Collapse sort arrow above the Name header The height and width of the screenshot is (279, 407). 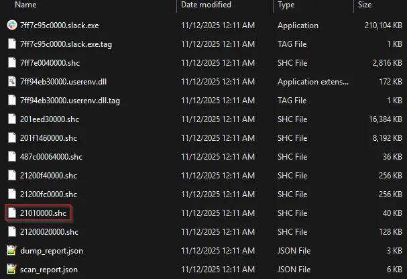coord(90,1)
